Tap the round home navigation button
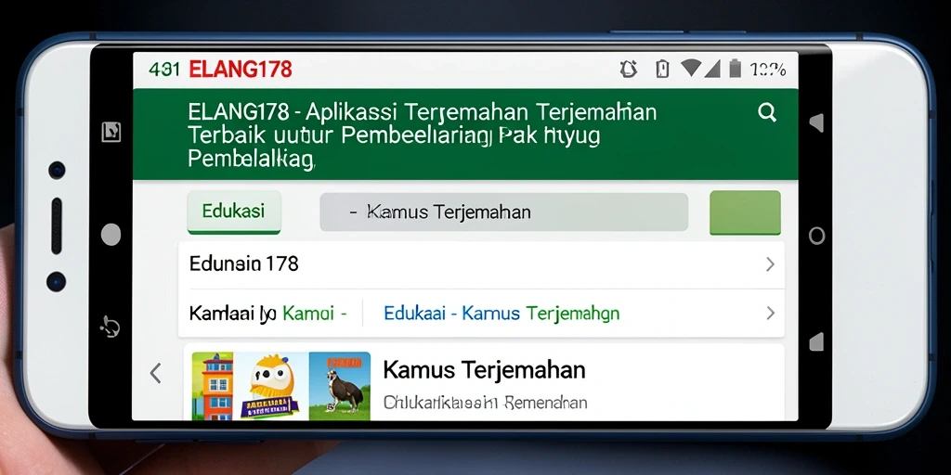 tap(816, 236)
